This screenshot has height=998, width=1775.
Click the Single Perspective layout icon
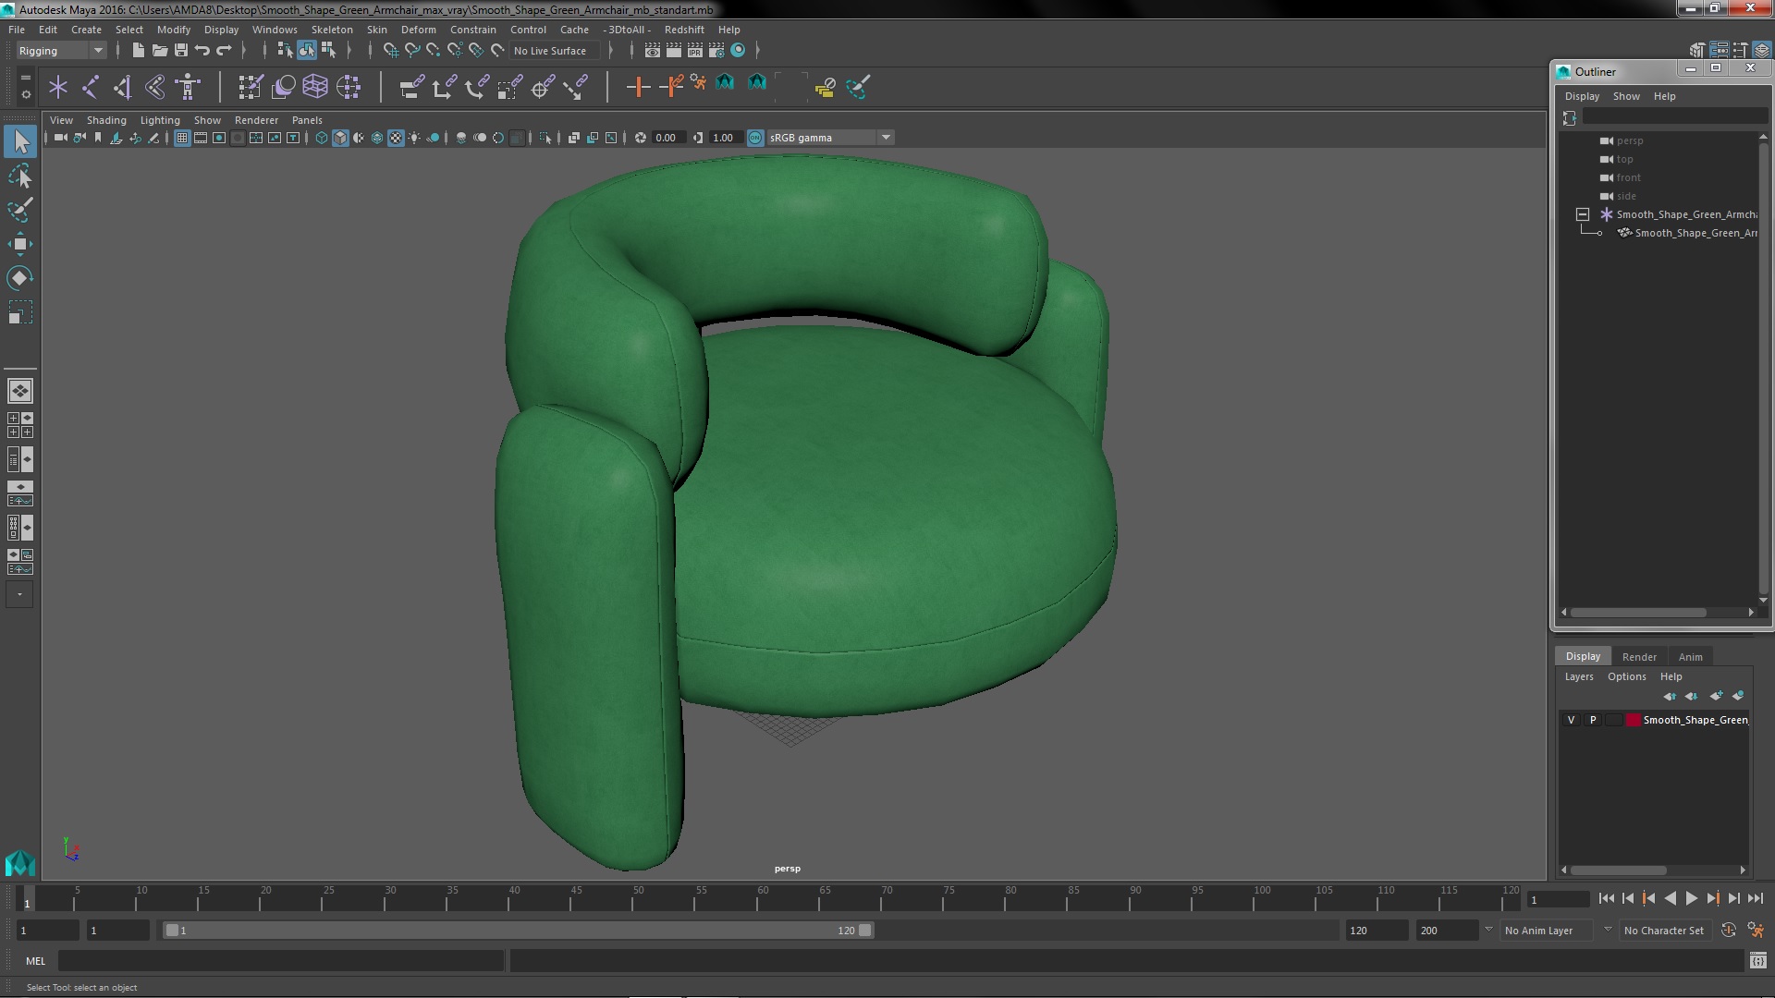pos(20,391)
